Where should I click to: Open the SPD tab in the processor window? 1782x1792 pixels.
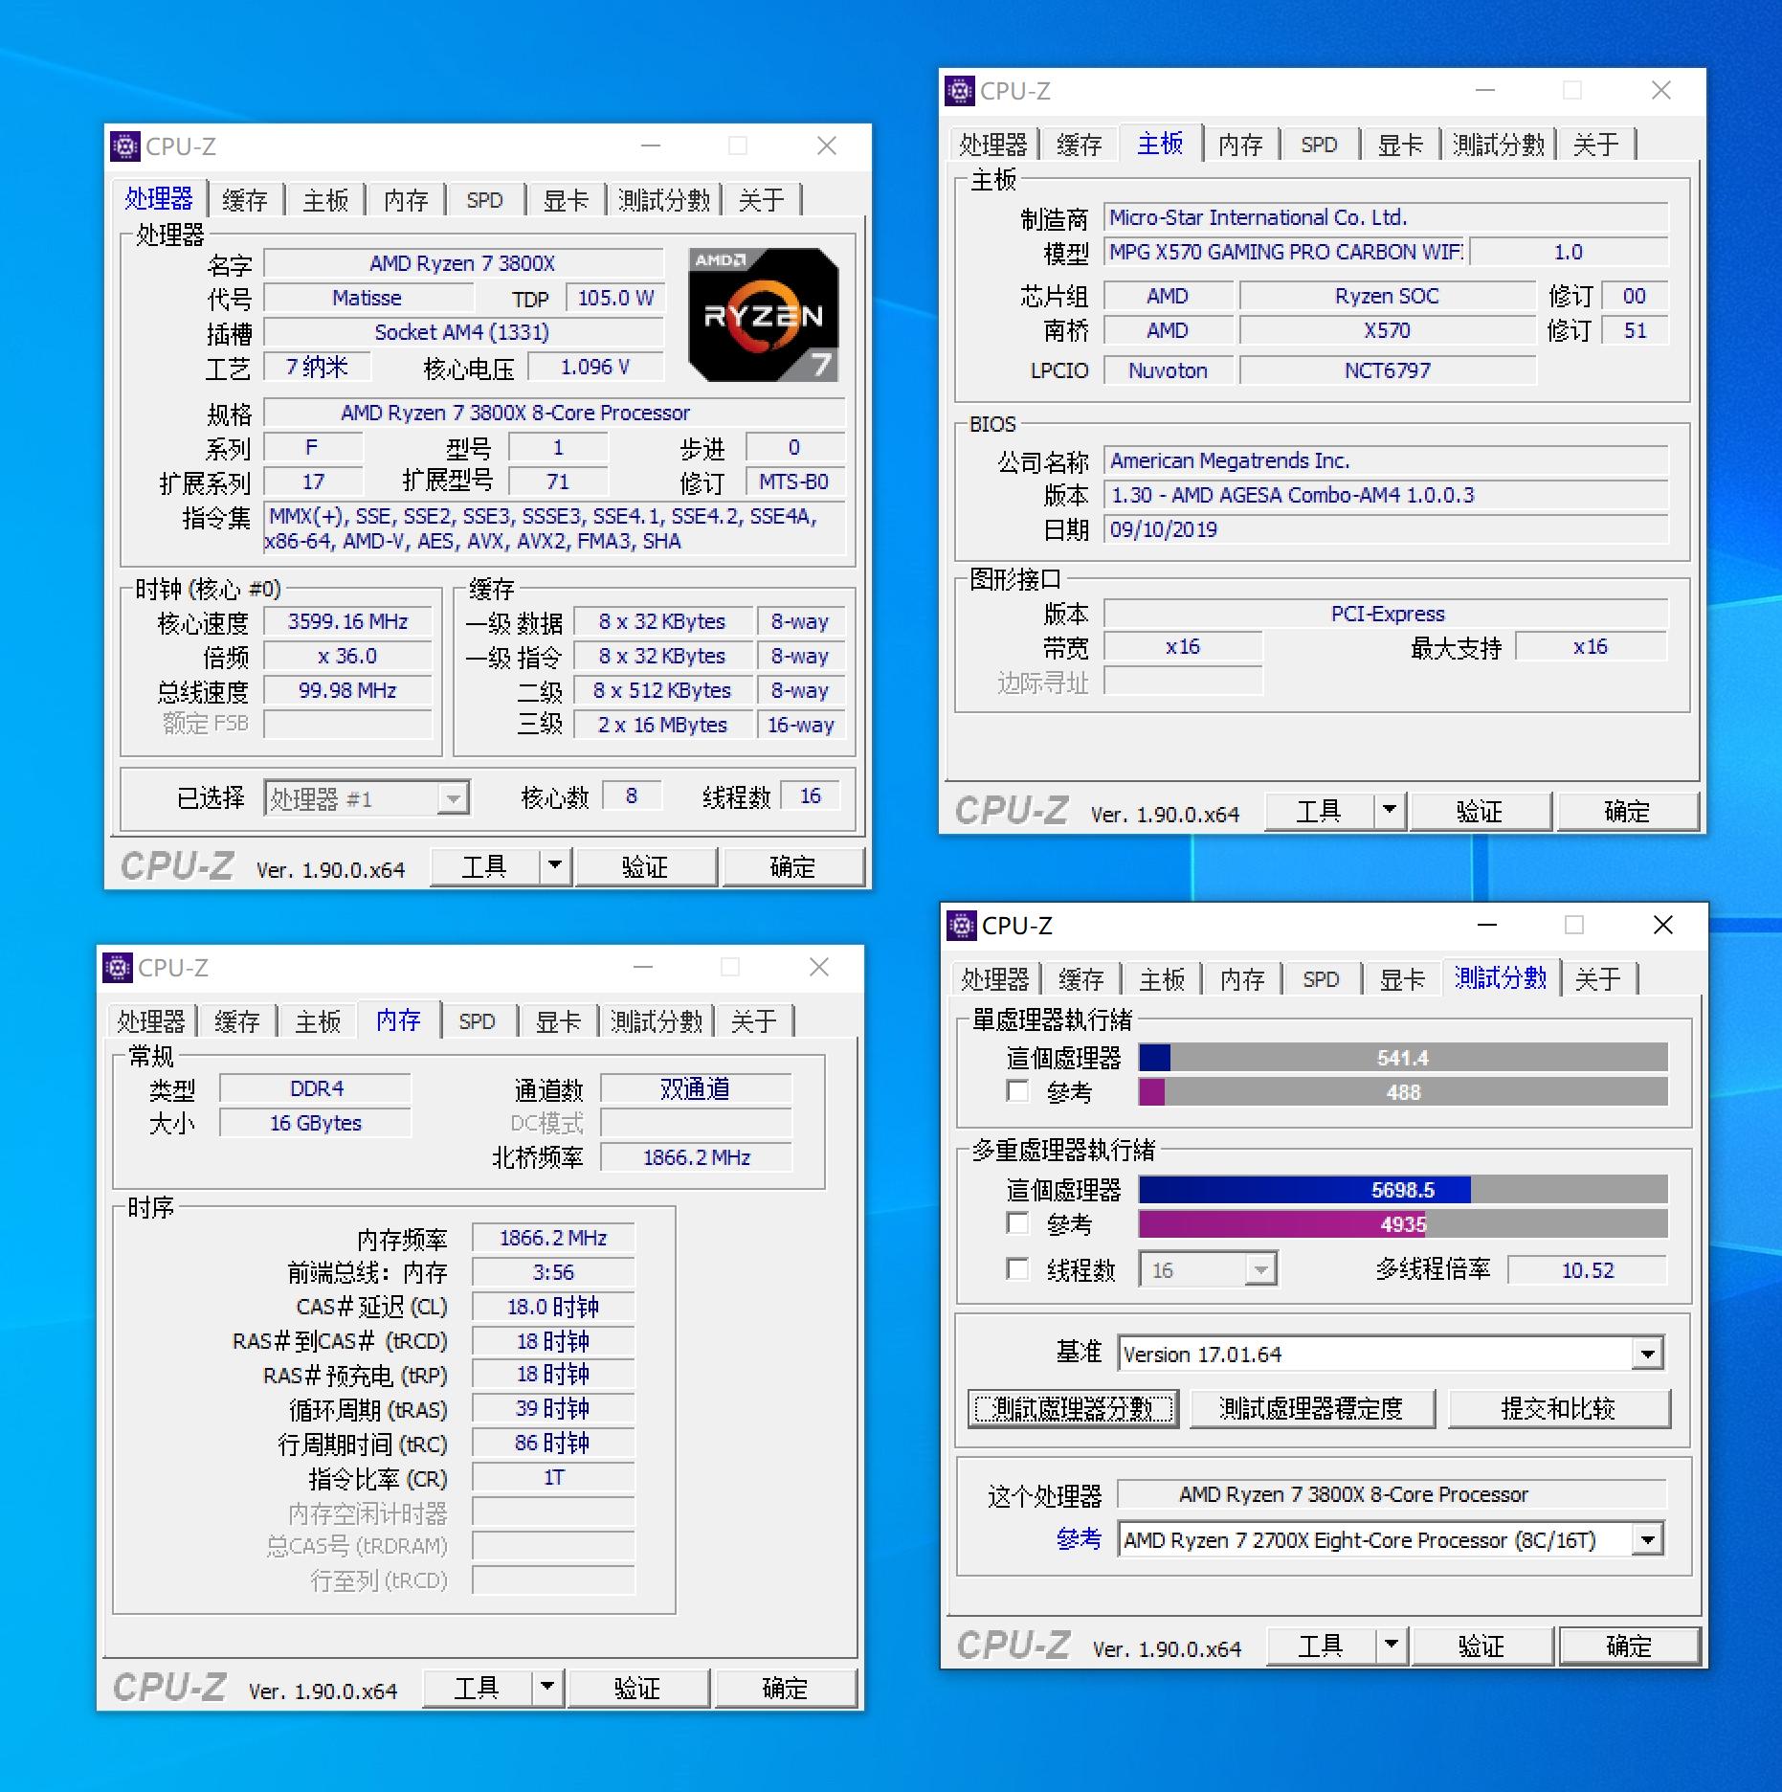484,200
